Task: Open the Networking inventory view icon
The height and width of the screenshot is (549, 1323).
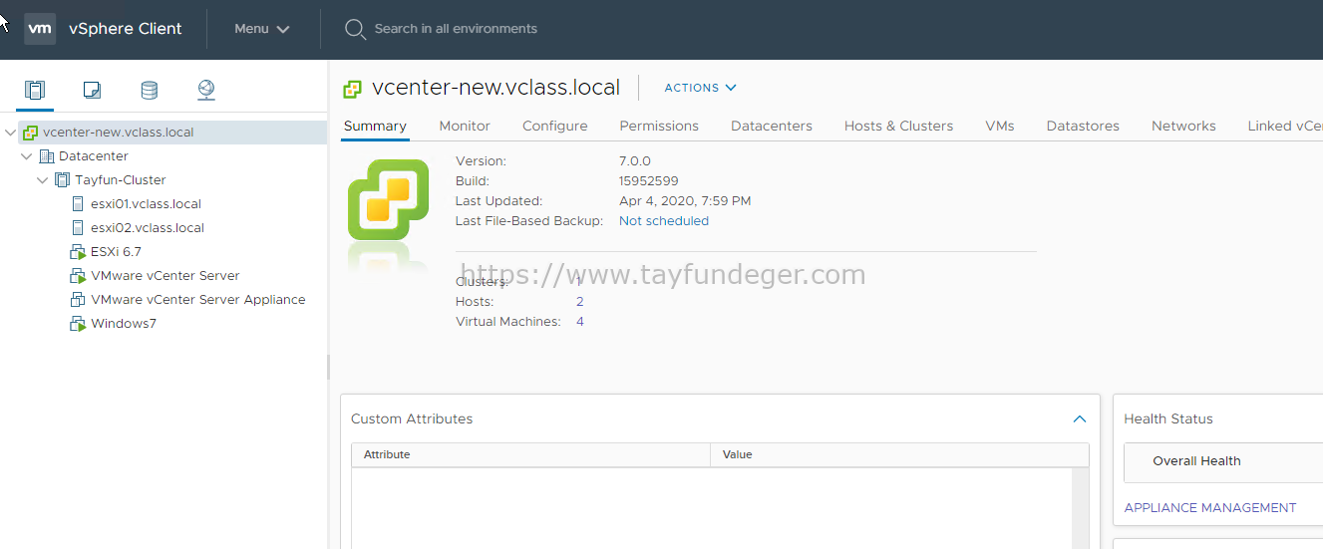Action: (x=206, y=91)
